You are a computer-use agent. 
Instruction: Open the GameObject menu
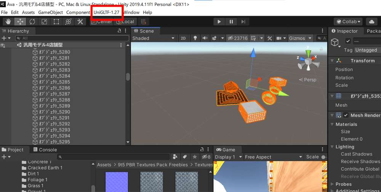click(50, 13)
